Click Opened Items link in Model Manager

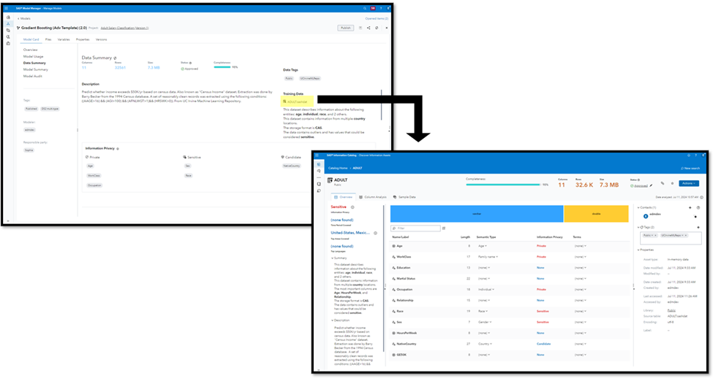[x=377, y=19]
